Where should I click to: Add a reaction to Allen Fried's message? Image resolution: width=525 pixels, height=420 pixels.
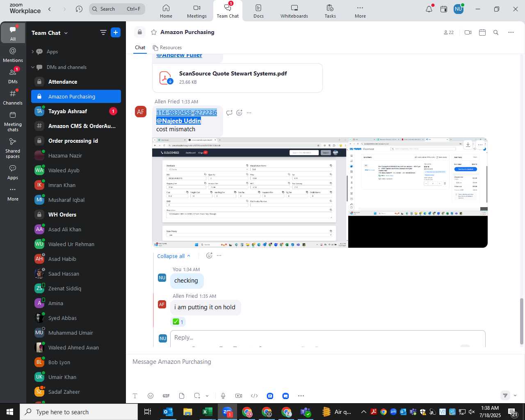(239, 113)
